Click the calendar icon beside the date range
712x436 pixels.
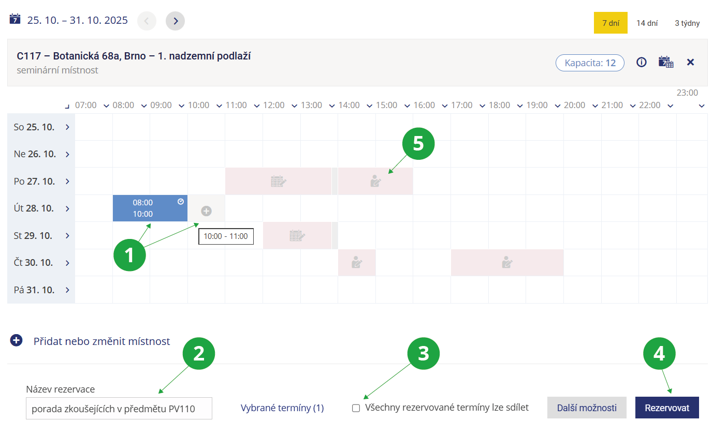[x=15, y=19]
